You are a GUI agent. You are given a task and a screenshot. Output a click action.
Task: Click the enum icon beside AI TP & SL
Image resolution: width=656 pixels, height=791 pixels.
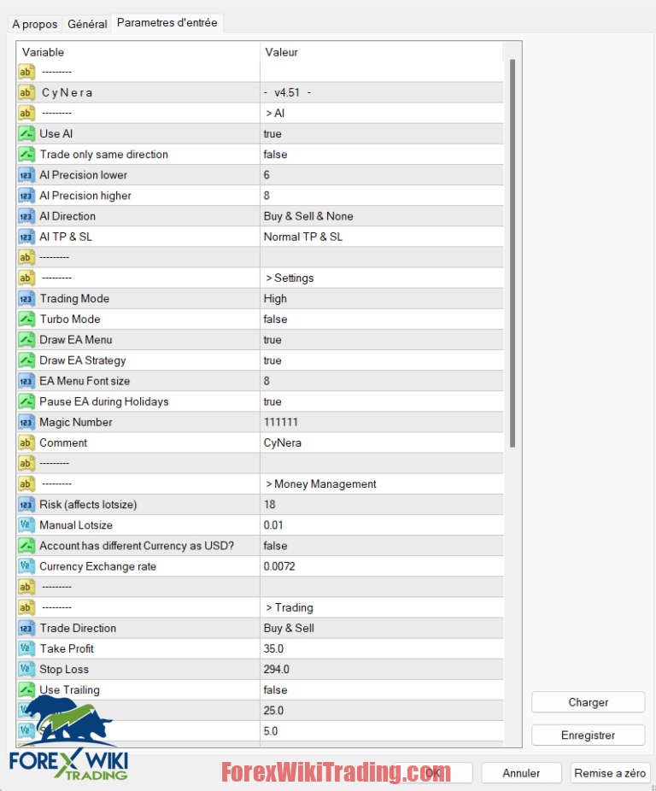pyautogui.click(x=26, y=237)
